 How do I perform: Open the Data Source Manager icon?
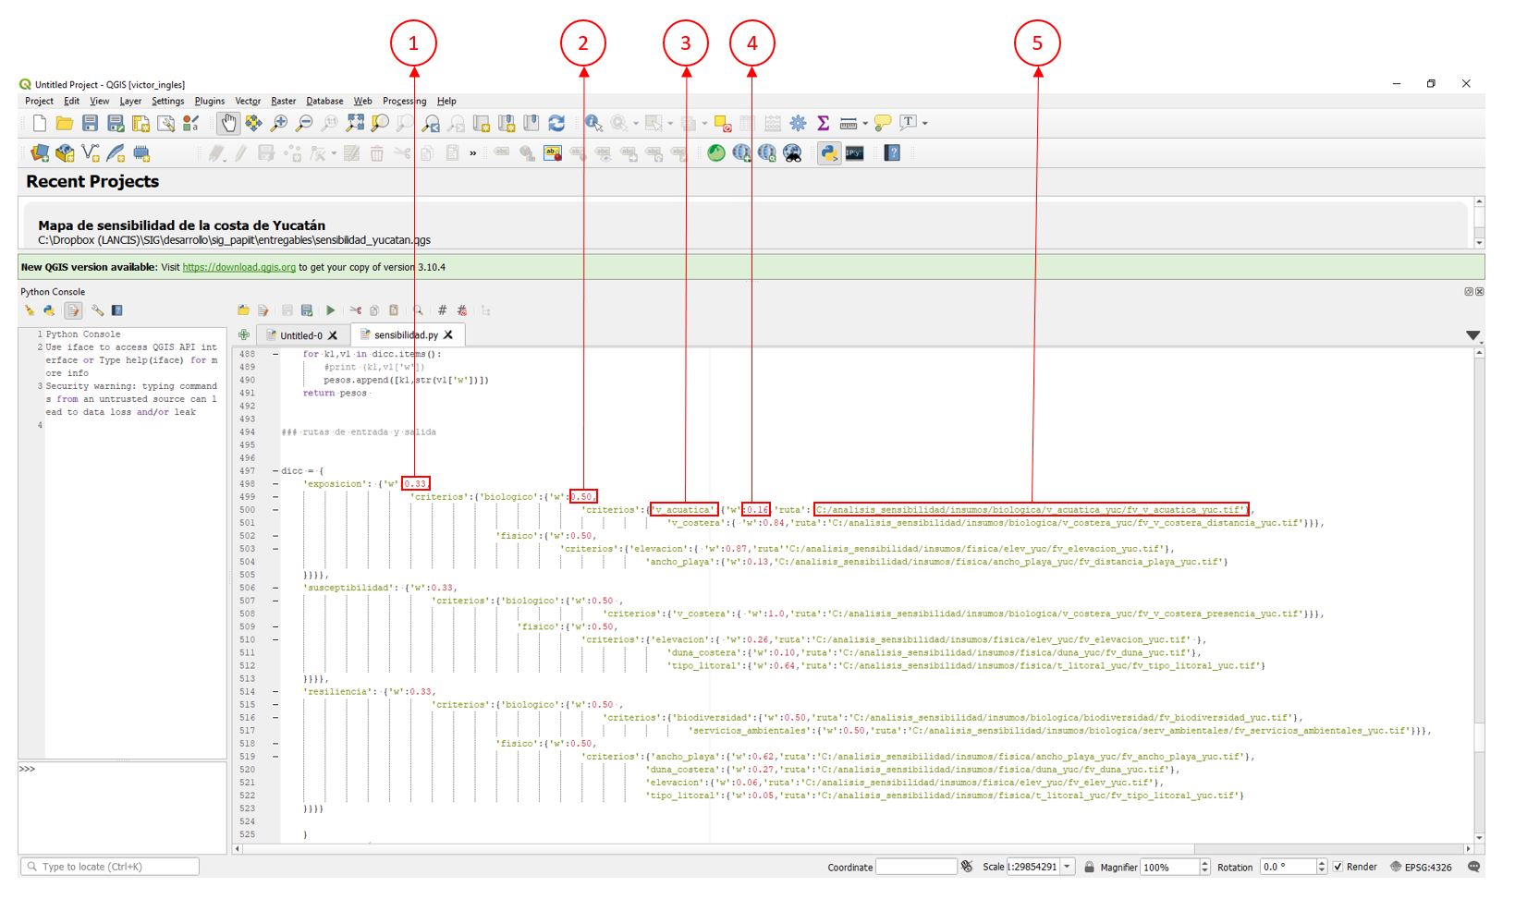(x=40, y=153)
